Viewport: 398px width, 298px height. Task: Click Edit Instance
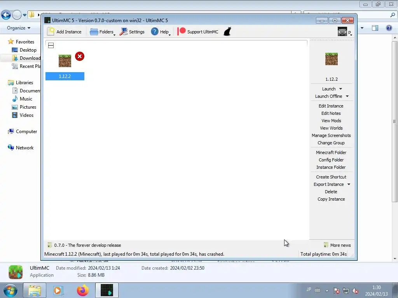point(331,106)
